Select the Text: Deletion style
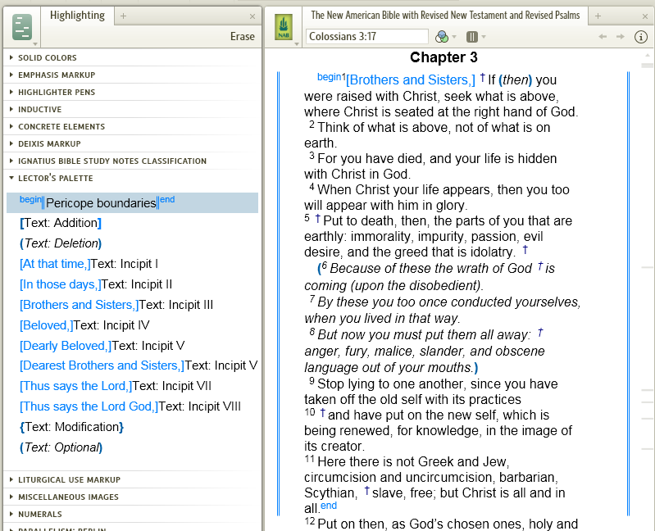The image size is (655, 531). [61, 243]
